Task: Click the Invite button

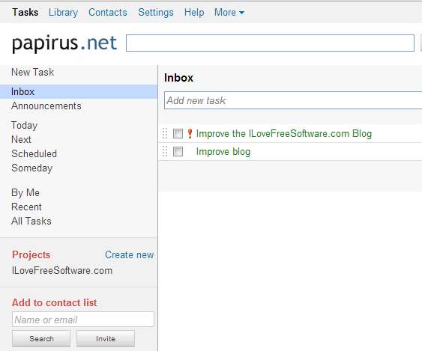Action: point(106,338)
